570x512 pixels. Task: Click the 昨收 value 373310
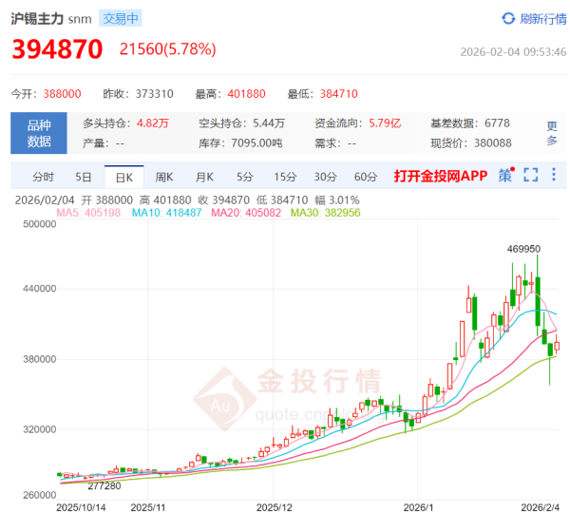coord(155,94)
